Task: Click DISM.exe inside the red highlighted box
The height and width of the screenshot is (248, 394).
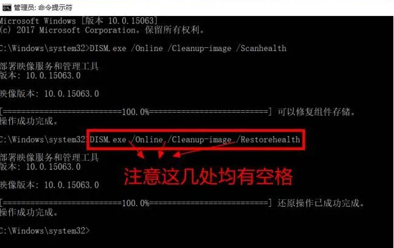Action: coord(108,140)
